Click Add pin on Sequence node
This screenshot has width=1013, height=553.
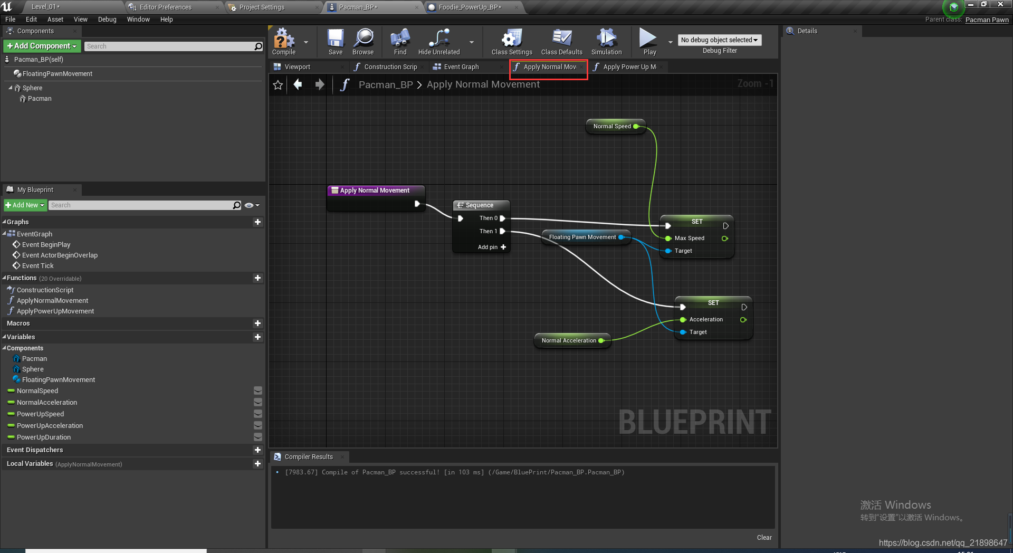click(492, 247)
